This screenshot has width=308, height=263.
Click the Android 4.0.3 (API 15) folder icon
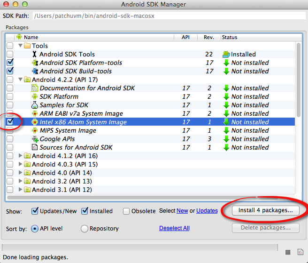[x=27, y=164]
